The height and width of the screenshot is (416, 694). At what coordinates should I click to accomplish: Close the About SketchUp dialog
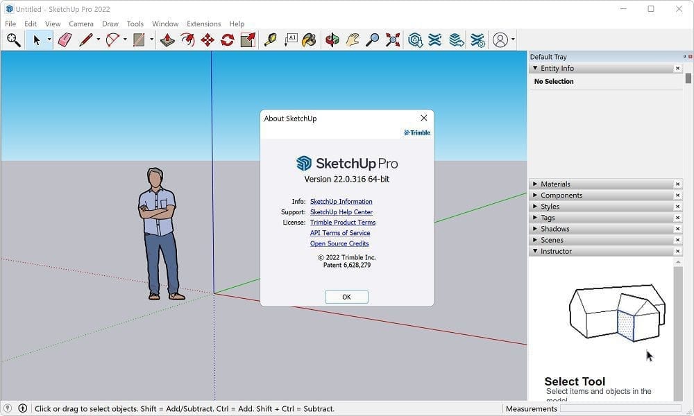[424, 118]
